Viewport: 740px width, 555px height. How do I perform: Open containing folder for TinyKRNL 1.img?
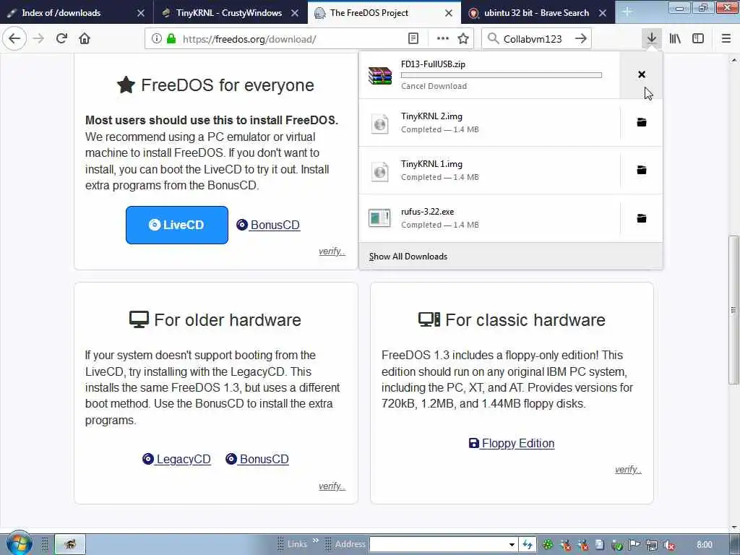[642, 171]
